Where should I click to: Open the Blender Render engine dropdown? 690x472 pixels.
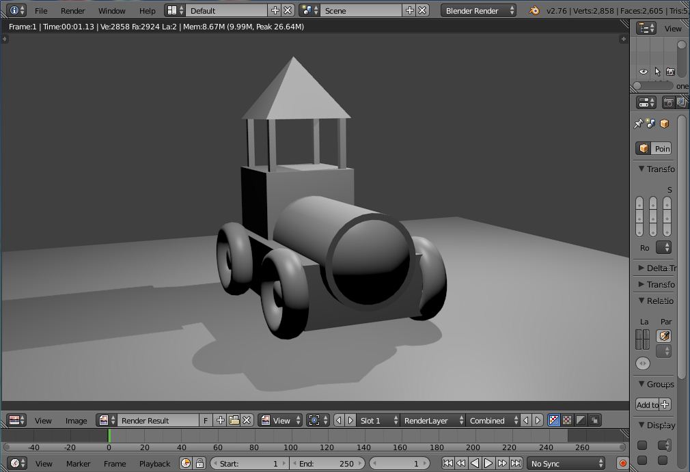[x=478, y=10]
